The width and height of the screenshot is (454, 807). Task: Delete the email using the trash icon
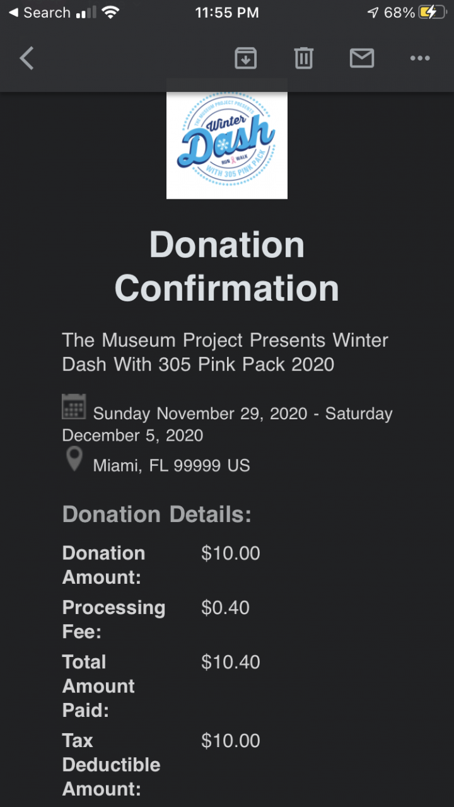pos(303,59)
